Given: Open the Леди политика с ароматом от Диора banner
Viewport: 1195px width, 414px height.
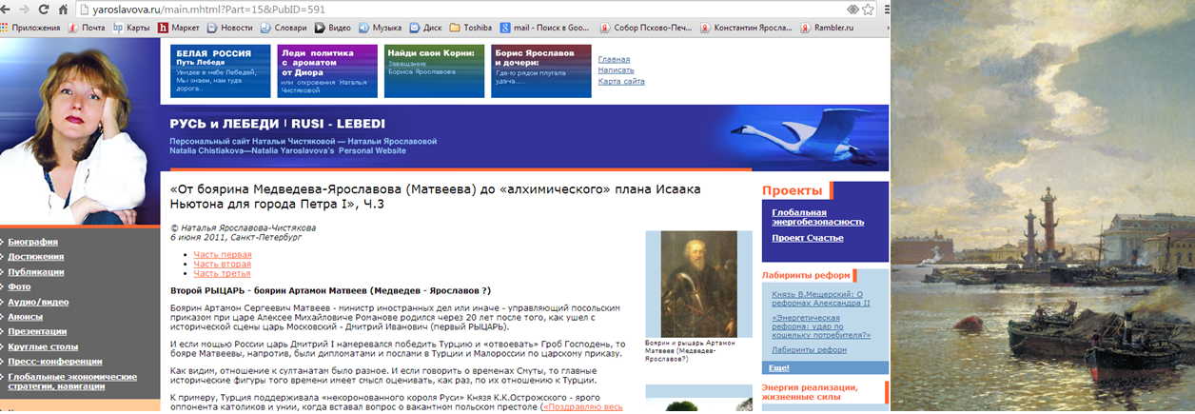Looking at the screenshot, I should coord(327,70).
